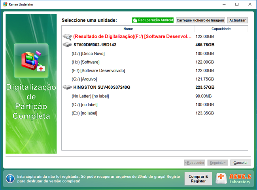Image resolution: width=257 pixels, height=190 pixels.
Task: Click the large partition scan books icon
Action: tap(31, 61)
